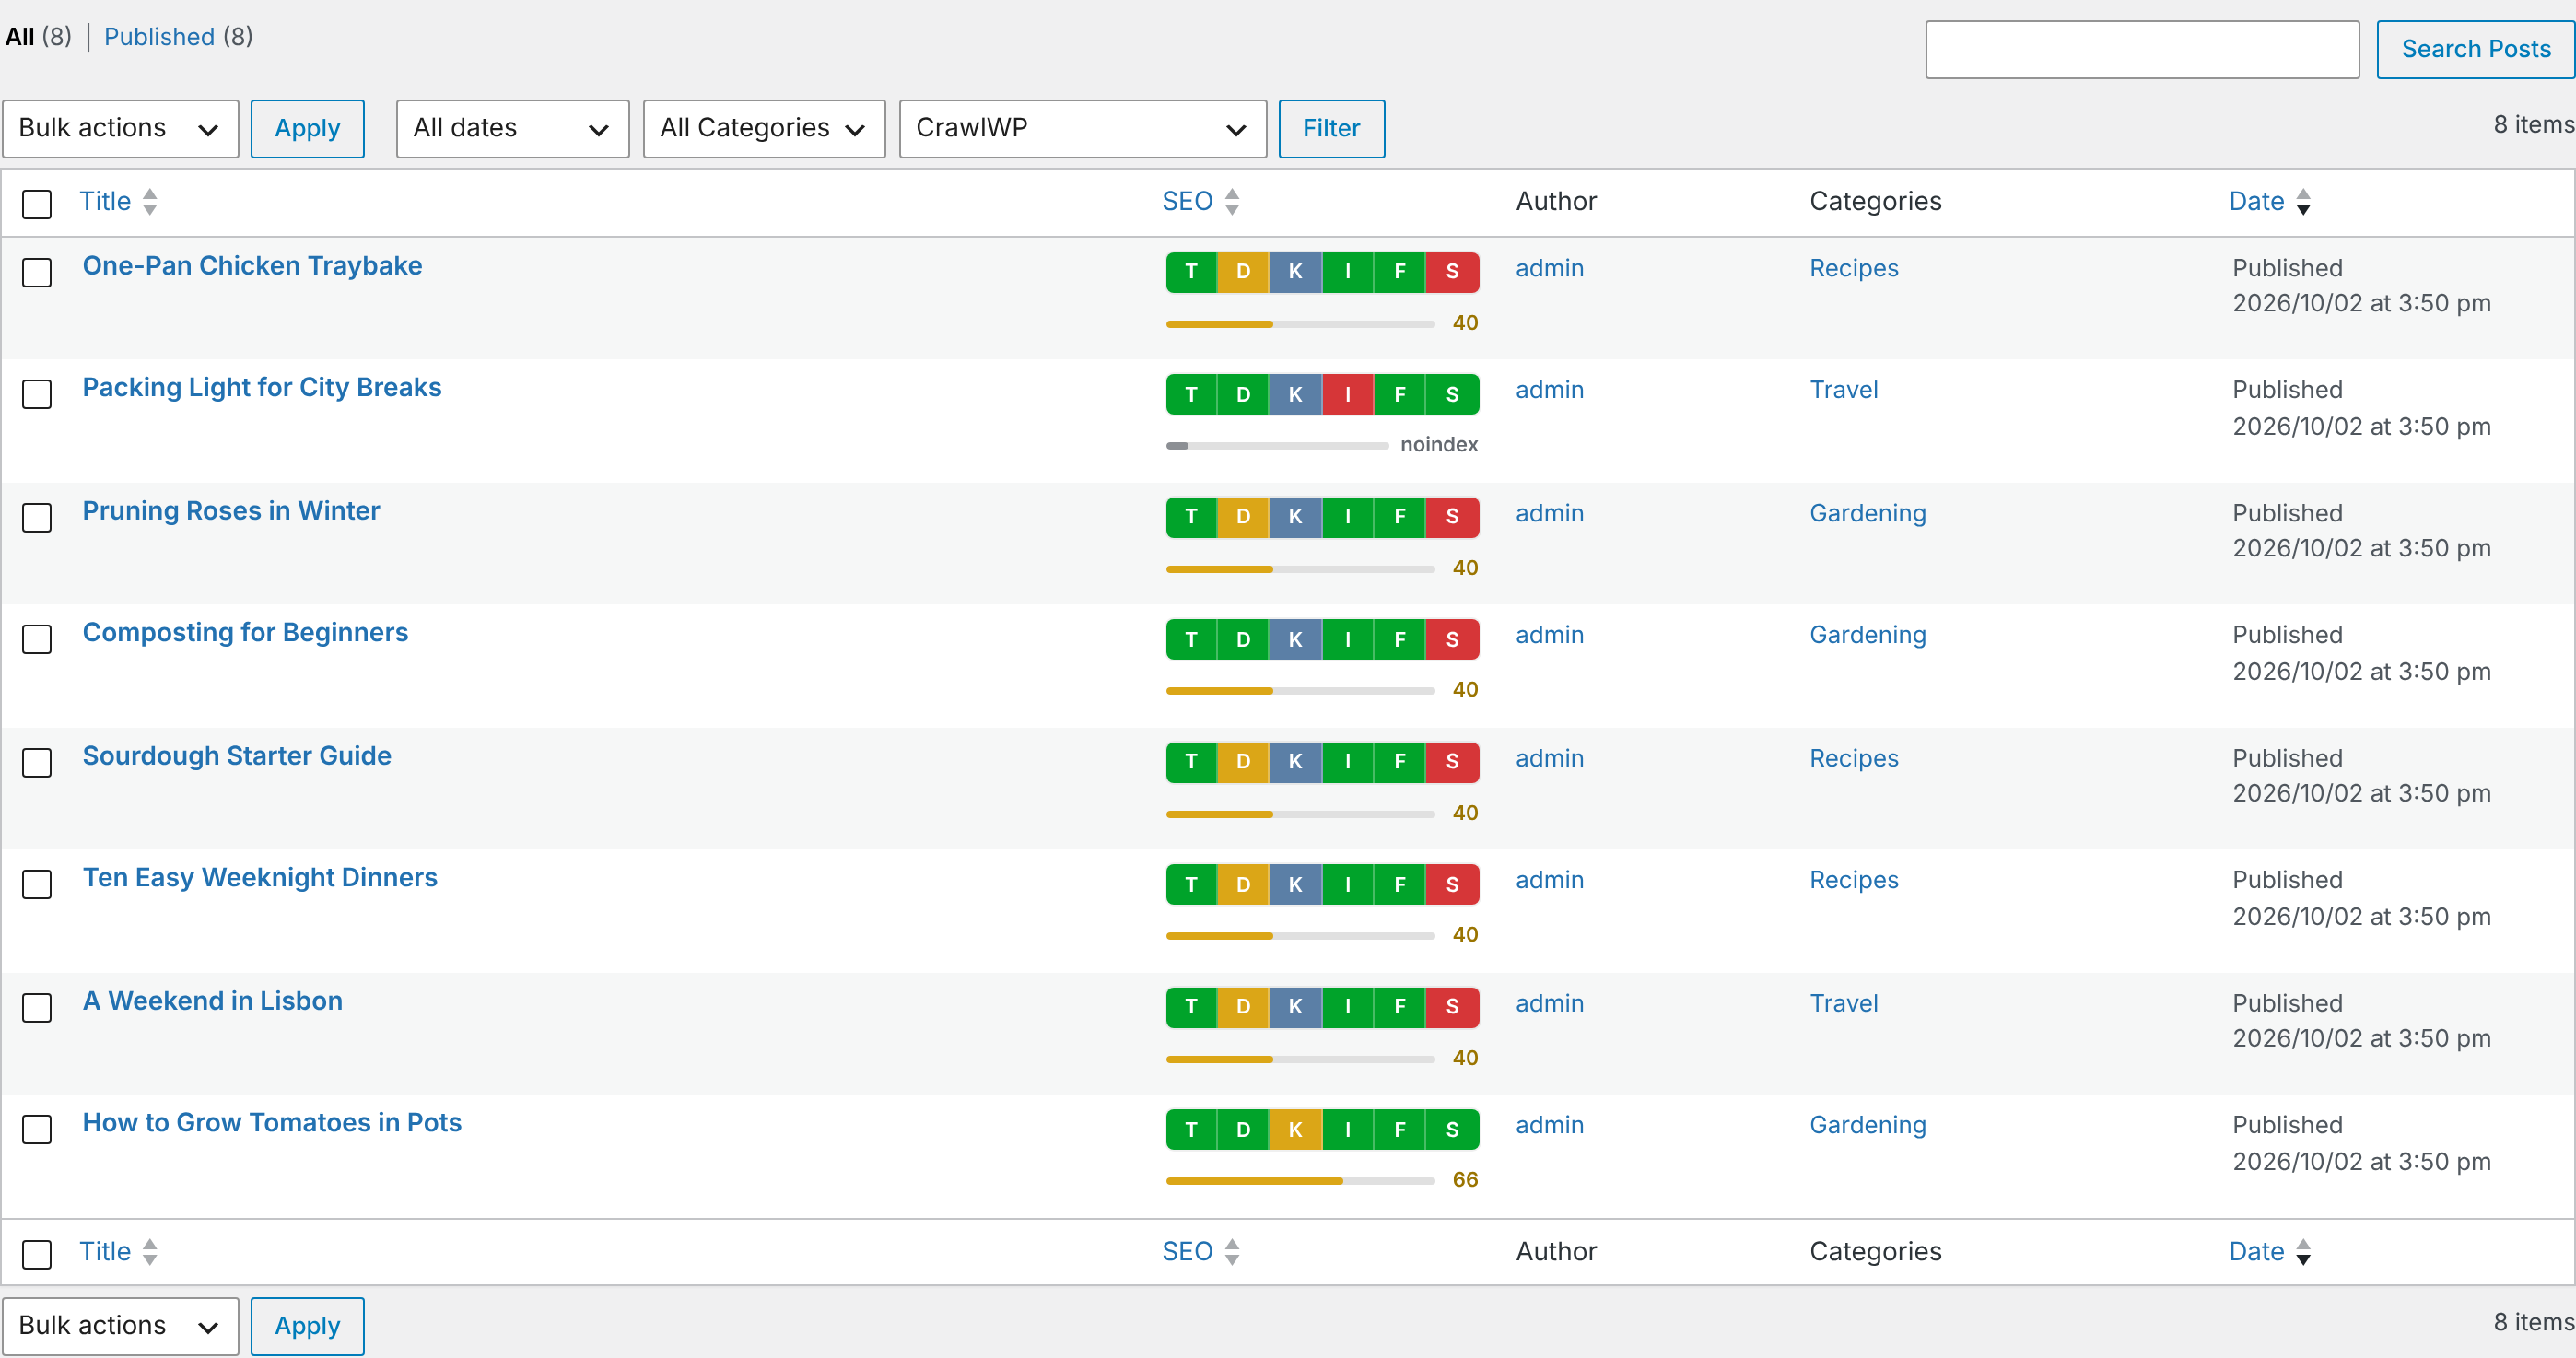Sort posts by the bottom Date header
This screenshot has width=2576, height=1358.
tap(2256, 1252)
